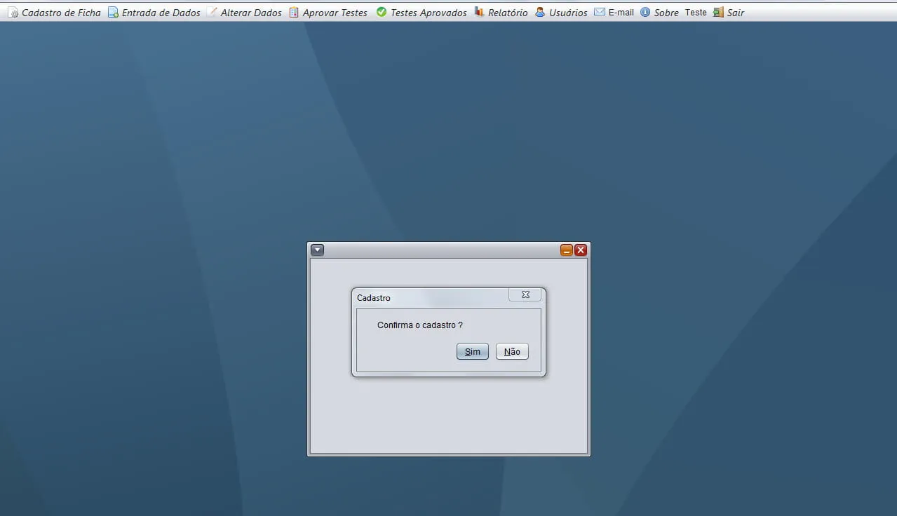The width and height of the screenshot is (897, 516).
Task: Confirm the cadastro with Sim
Action: [x=472, y=351]
